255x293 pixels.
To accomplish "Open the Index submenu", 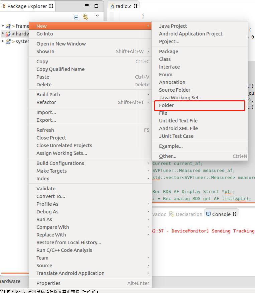I will [90, 179].
